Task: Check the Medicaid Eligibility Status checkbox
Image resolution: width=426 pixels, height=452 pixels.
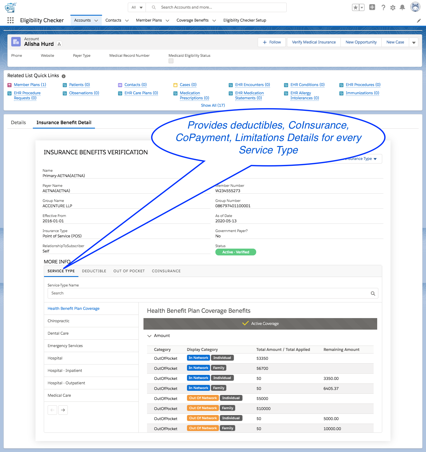Action: [171, 61]
